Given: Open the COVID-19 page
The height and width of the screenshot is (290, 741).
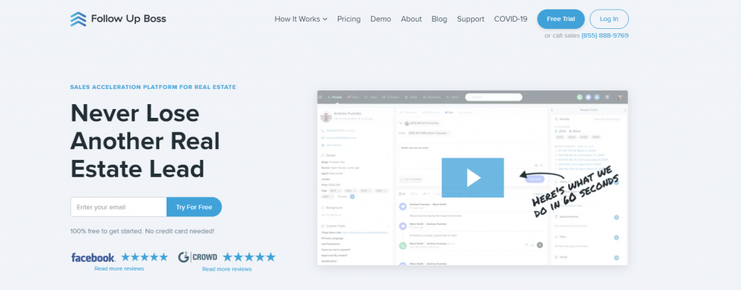Looking at the screenshot, I should click(x=510, y=19).
